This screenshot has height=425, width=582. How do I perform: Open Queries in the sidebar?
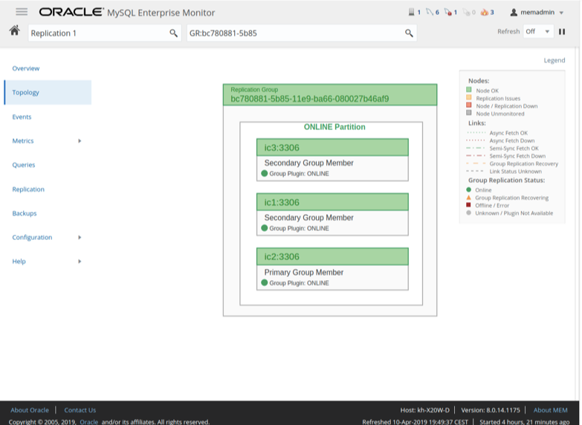23,165
